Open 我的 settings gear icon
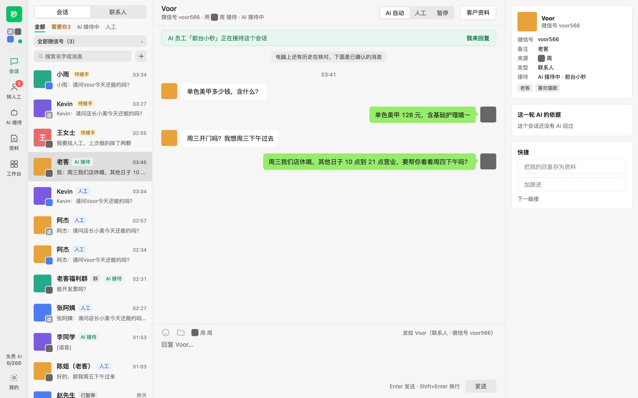The height and width of the screenshot is (398, 638). pos(14,382)
